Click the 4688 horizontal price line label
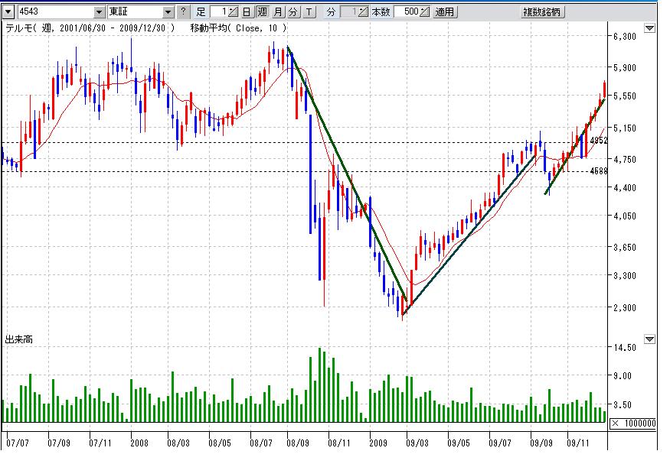 coord(598,171)
